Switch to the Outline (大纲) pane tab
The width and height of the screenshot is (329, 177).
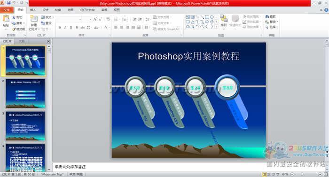[x=22, y=41]
